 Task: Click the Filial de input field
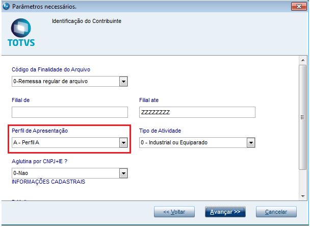[x=70, y=112]
